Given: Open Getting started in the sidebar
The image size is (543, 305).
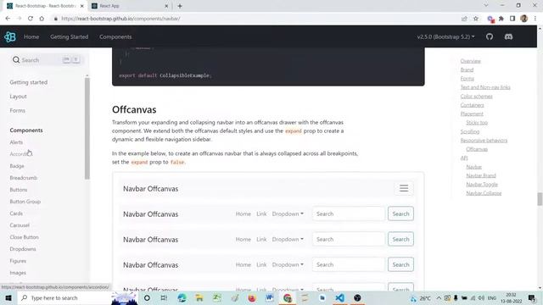Looking at the screenshot, I should click(29, 82).
